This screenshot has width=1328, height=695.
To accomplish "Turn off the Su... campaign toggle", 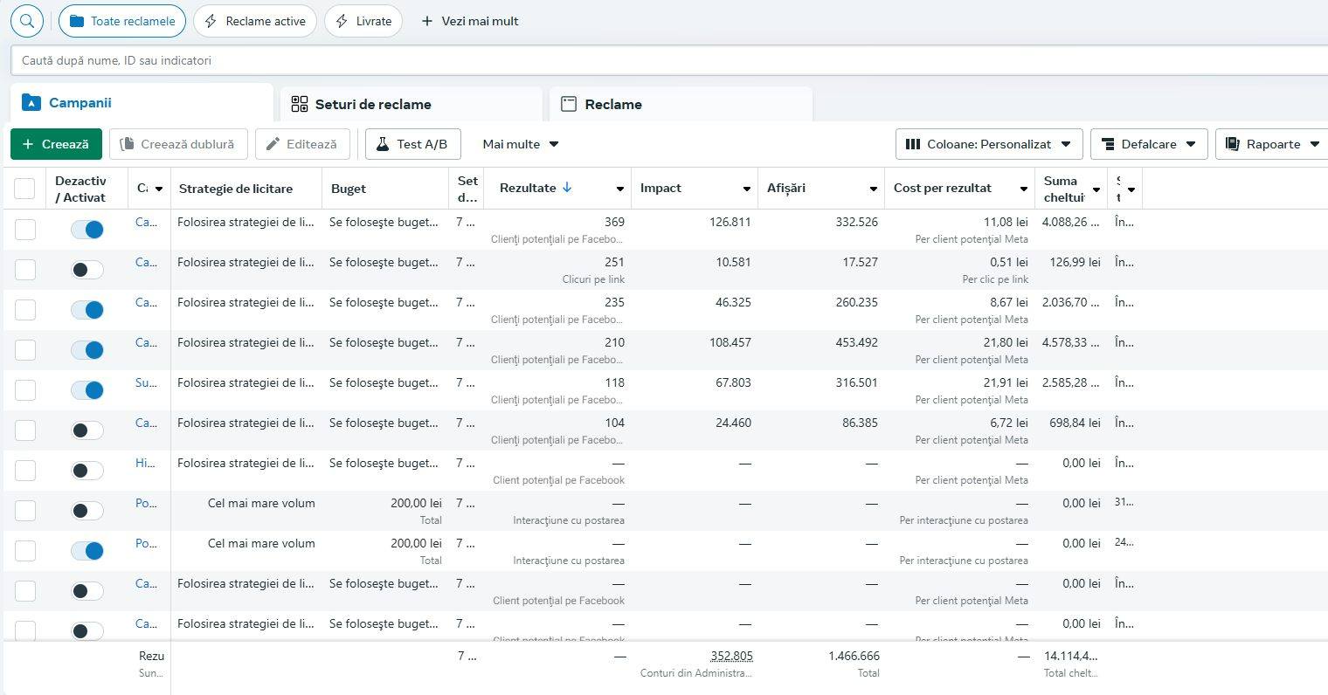I will click(x=87, y=390).
